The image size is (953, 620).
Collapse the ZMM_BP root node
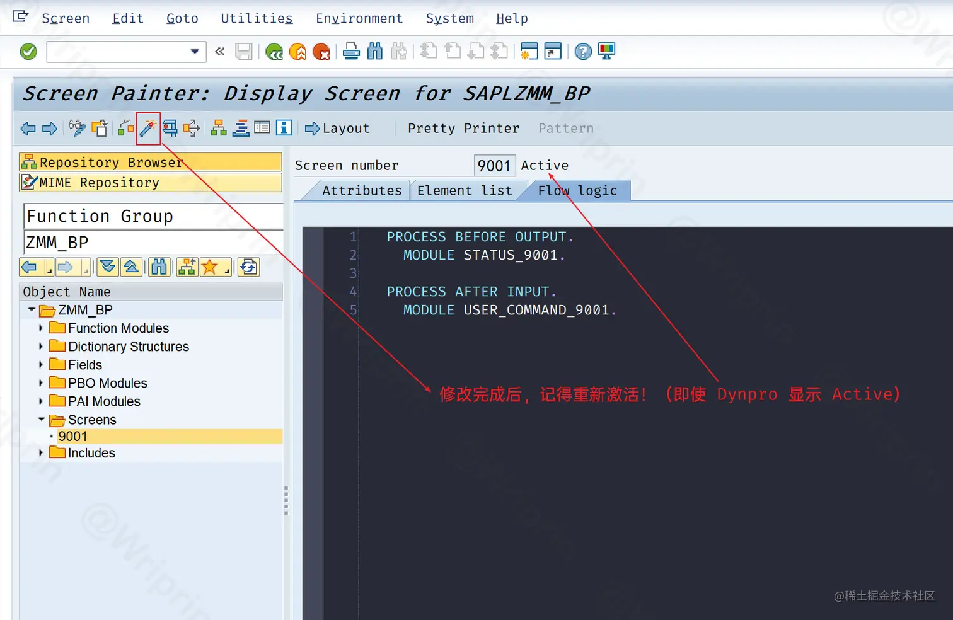tap(32, 310)
